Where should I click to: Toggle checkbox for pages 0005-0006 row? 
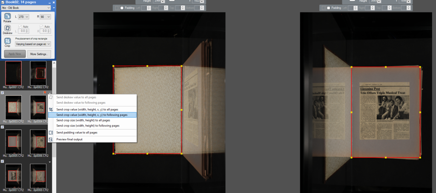pyautogui.click(x=3, y=127)
